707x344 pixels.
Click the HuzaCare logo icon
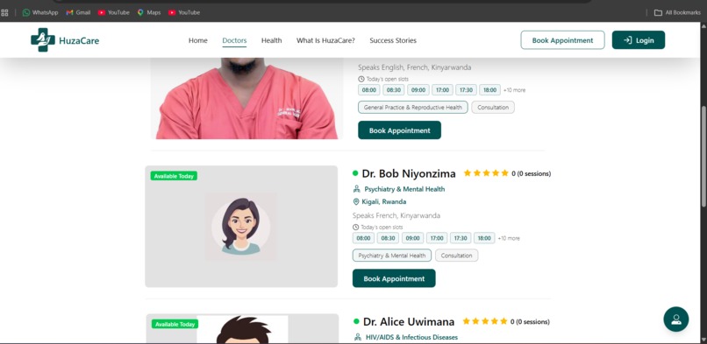click(x=42, y=40)
